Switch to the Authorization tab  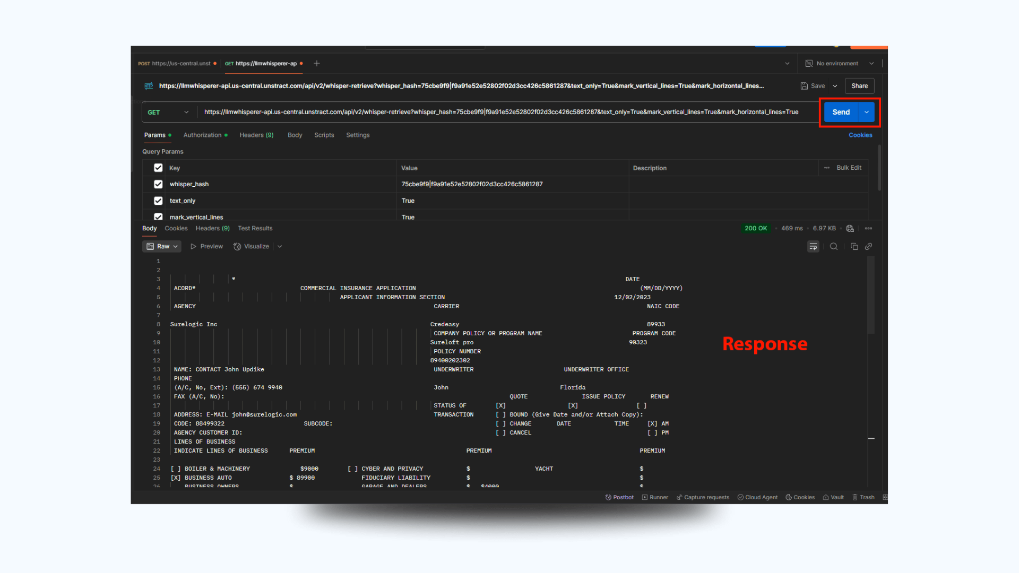(203, 135)
